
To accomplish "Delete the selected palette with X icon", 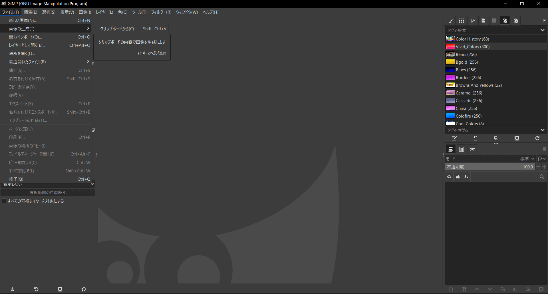I will click(x=517, y=138).
